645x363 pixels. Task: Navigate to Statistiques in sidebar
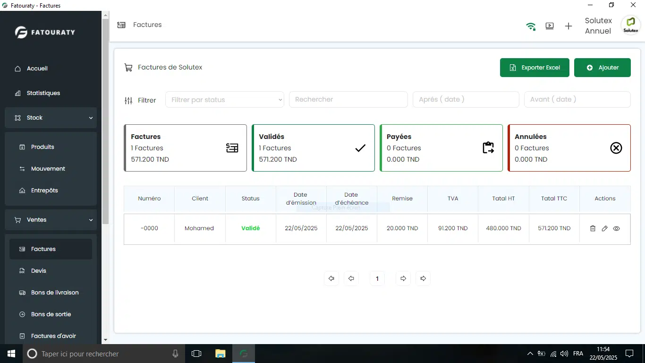[x=43, y=93]
